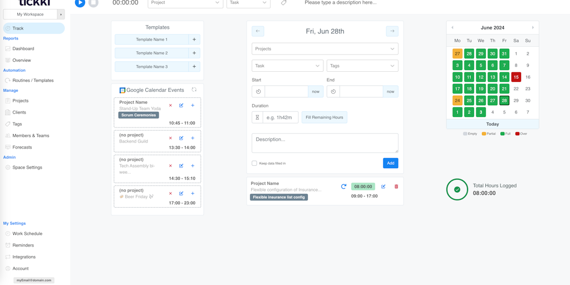Edit the Stand-Up Team Yoda event
The height and width of the screenshot is (285, 570).
tap(181, 105)
